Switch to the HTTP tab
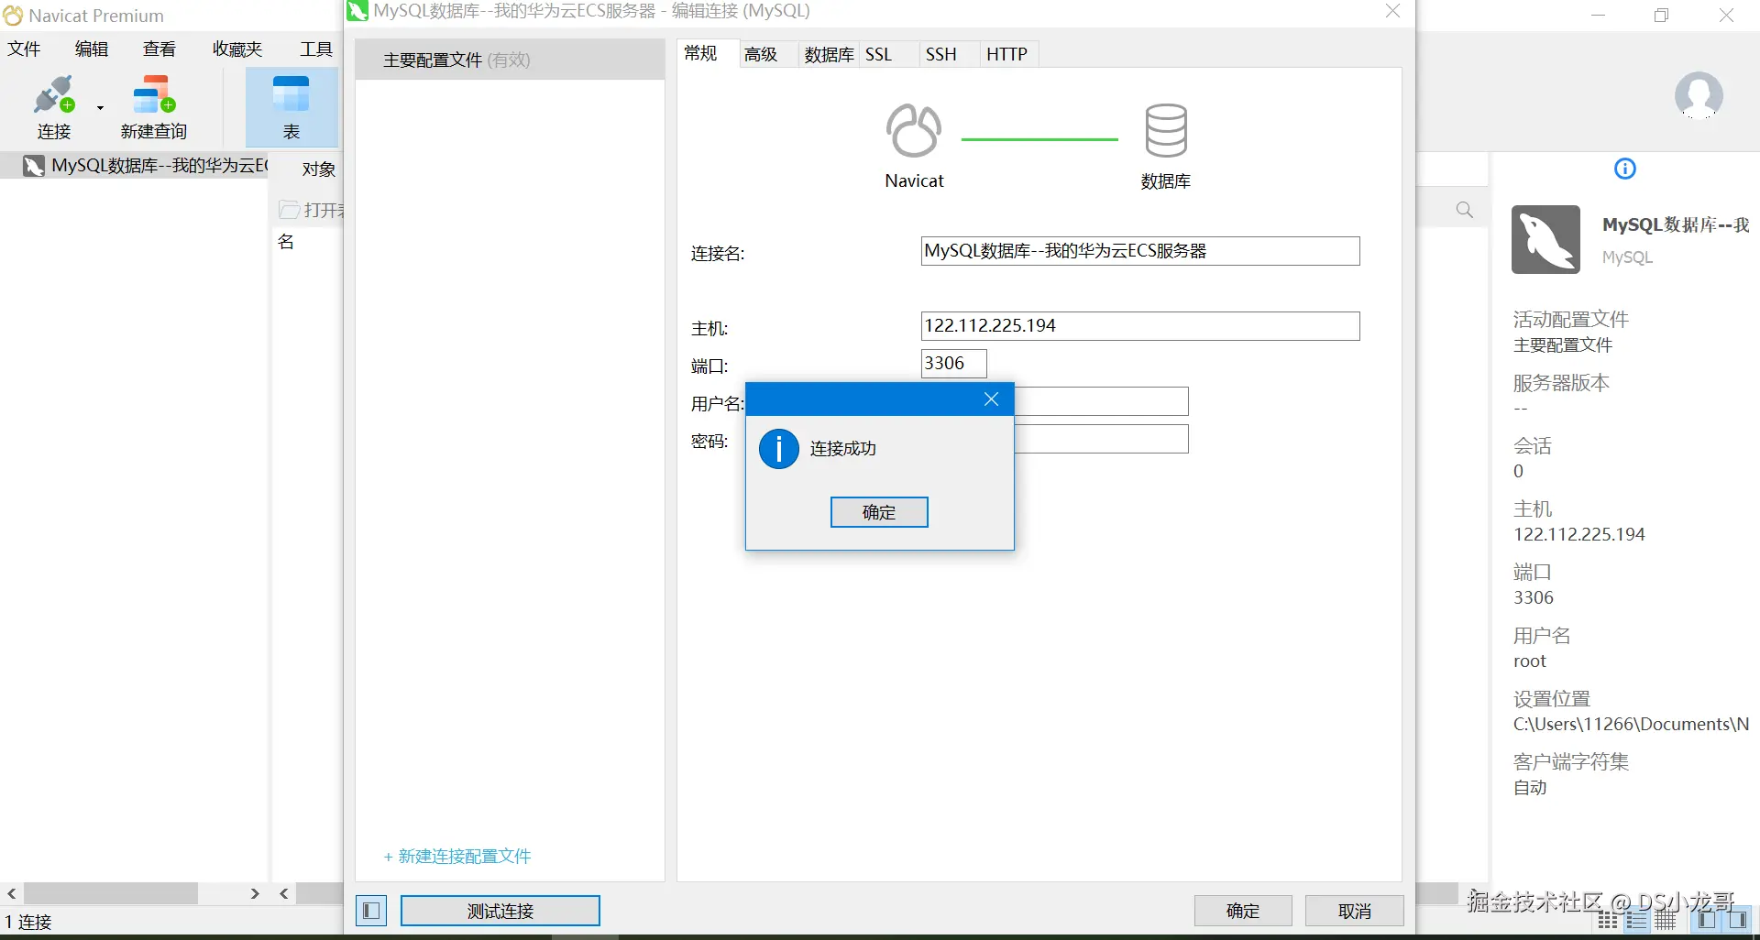The height and width of the screenshot is (940, 1760). [1007, 54]
